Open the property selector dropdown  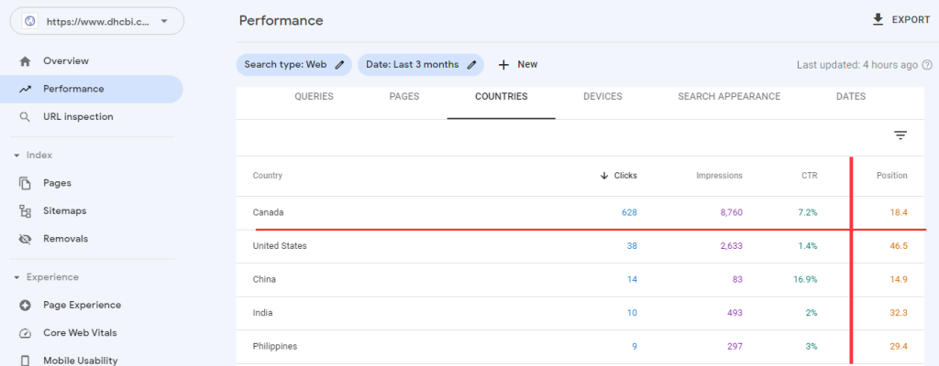pos(97,21)
